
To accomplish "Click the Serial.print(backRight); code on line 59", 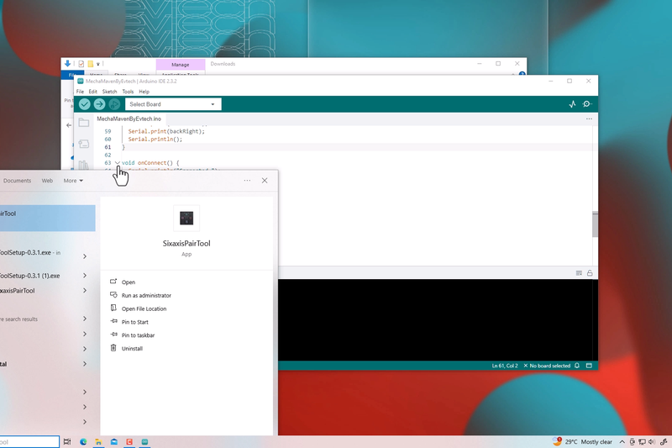I will pyautogui.click(x=166, y=132).
